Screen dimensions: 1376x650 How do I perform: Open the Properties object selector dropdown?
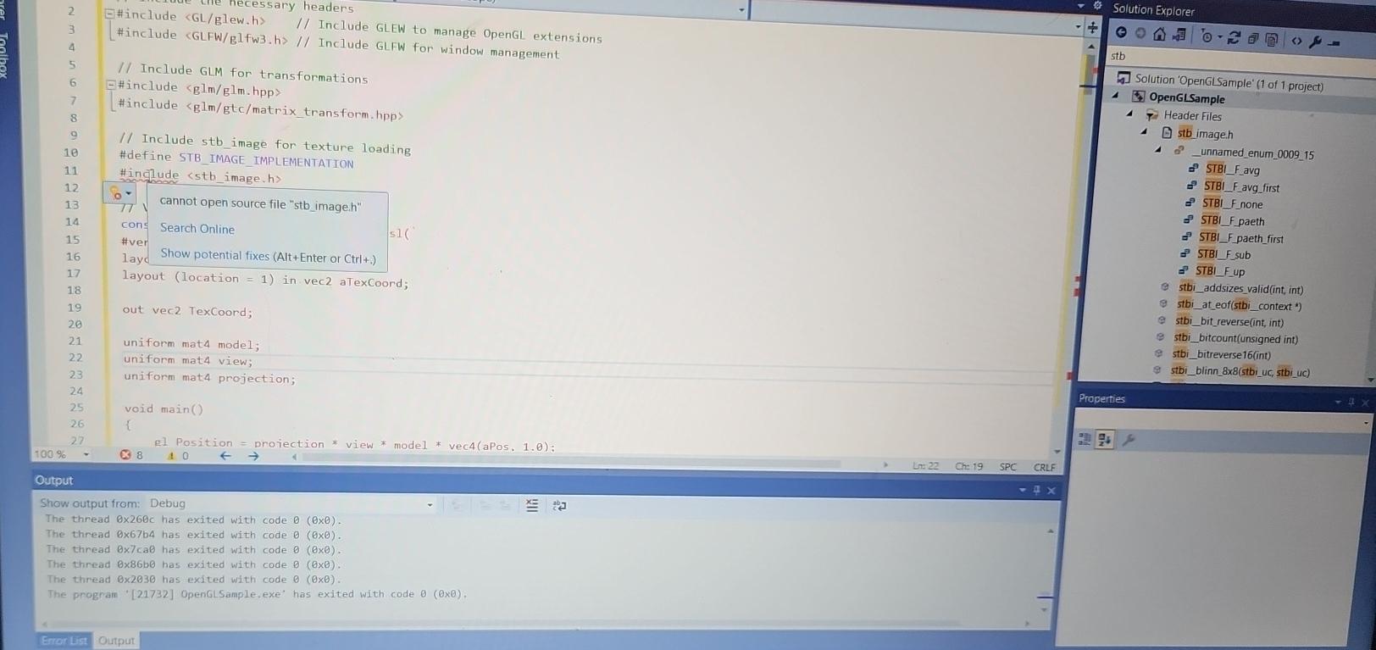pos(1366,421)
